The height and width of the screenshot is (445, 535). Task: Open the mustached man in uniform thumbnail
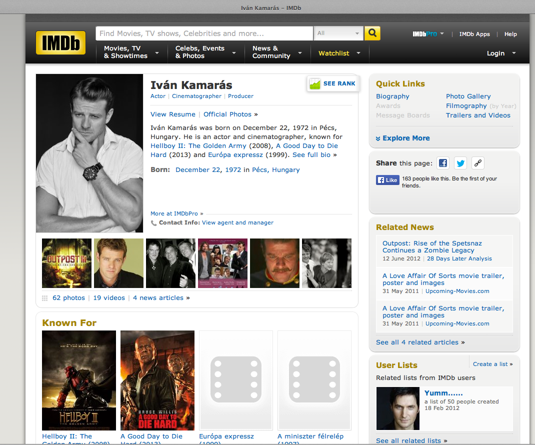(274, 263)
